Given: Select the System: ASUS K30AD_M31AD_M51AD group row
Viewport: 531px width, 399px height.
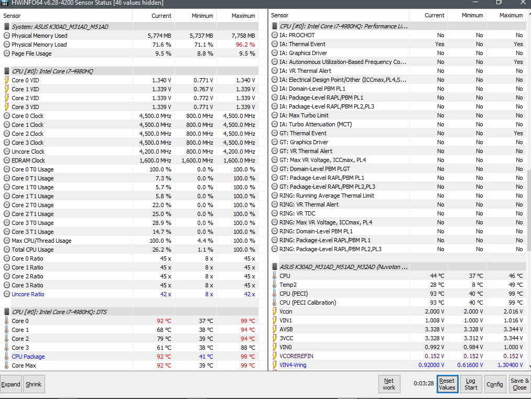Looking at the screenshot, I should coord(129,26).
